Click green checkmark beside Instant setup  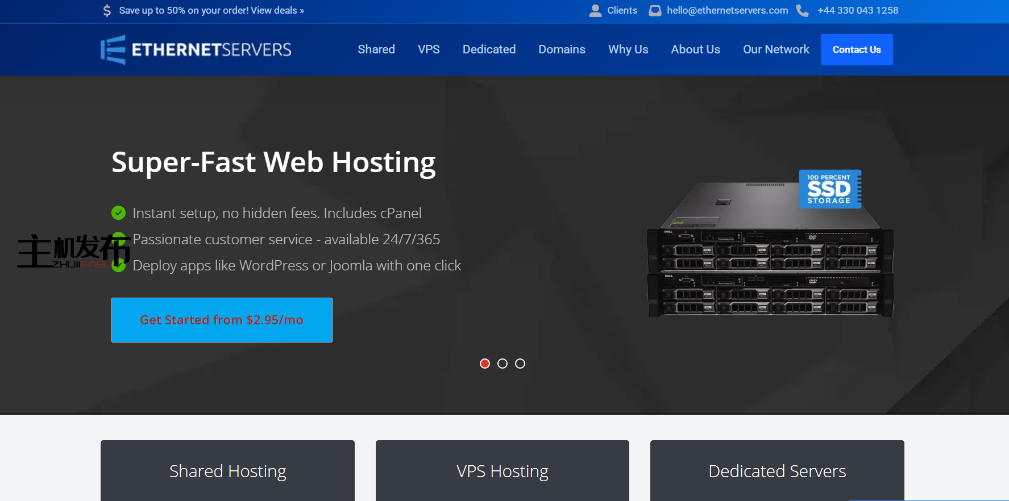[x=118, y=213]
